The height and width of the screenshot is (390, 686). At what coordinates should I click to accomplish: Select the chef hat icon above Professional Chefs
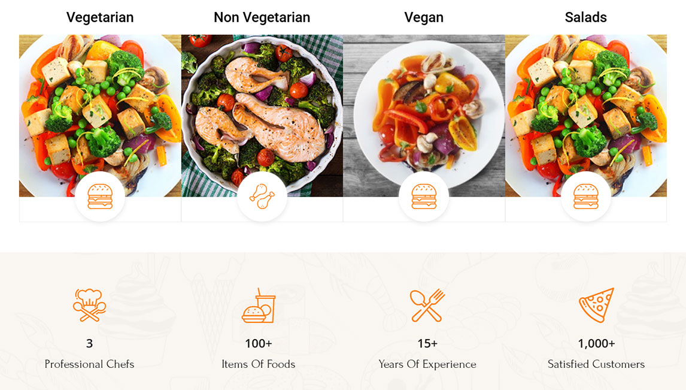(x=90, y=304)
